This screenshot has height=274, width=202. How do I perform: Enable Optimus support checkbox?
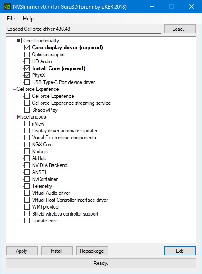27,55
